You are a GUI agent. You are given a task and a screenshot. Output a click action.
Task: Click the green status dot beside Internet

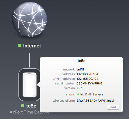[20, 46]
